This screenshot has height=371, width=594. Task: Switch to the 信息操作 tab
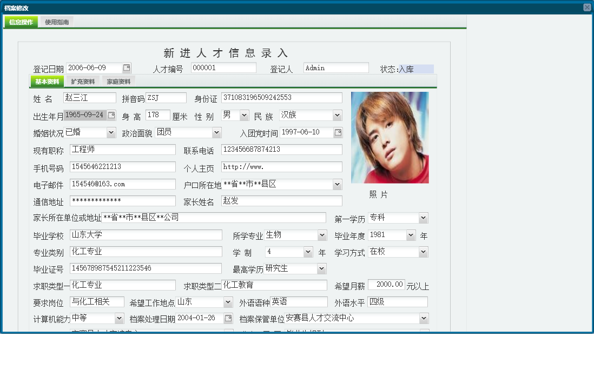coord(21,22)
